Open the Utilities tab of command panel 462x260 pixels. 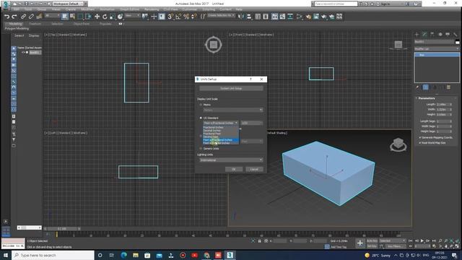pyautogui.click(x=456, y=35)
